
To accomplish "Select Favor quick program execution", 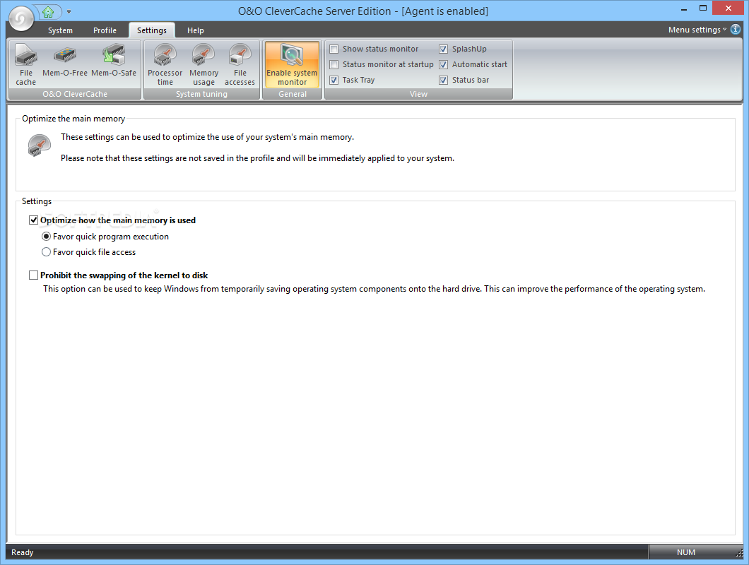I will click(47, 237).
